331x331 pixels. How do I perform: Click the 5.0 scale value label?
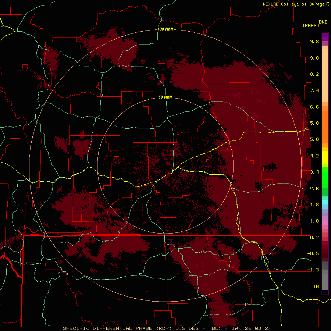click(314, 139)
